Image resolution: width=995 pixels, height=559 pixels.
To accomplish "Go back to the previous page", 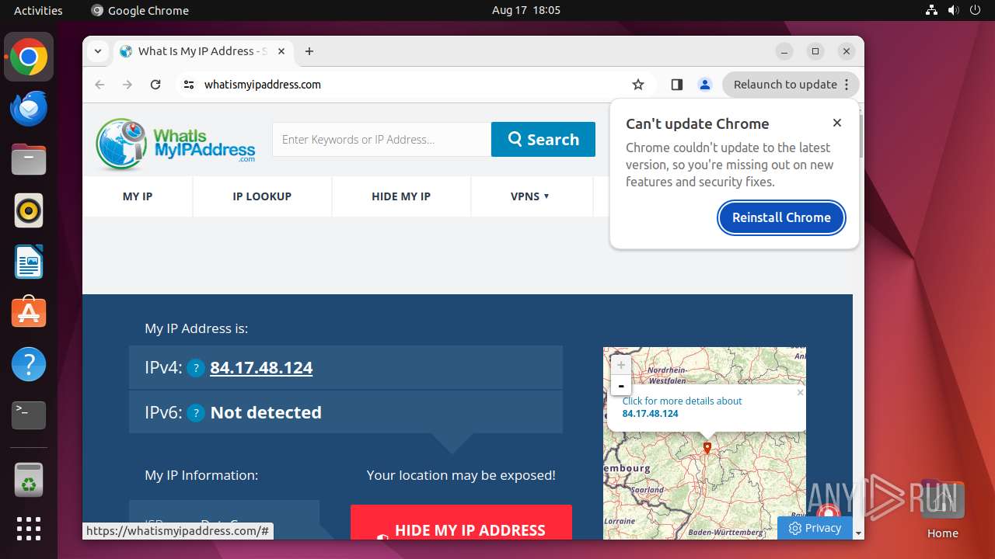I will (99, 85).
